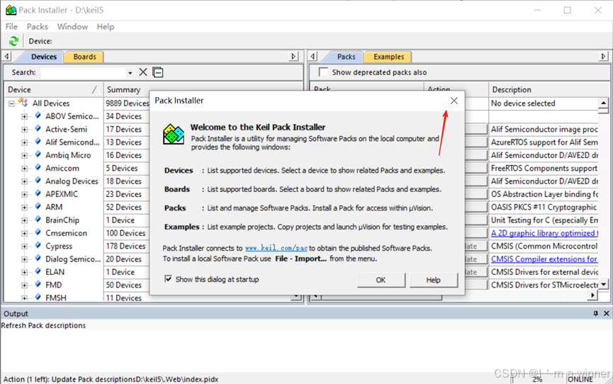Click the APEXMIC vendor icon
The height and width of the screenshot is (384, 613).
[x=38, y=193]
